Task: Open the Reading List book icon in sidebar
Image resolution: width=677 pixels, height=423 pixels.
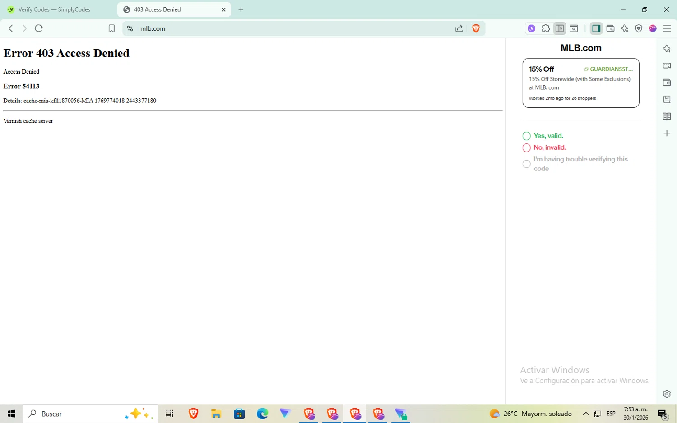Action: coord(667,116)
